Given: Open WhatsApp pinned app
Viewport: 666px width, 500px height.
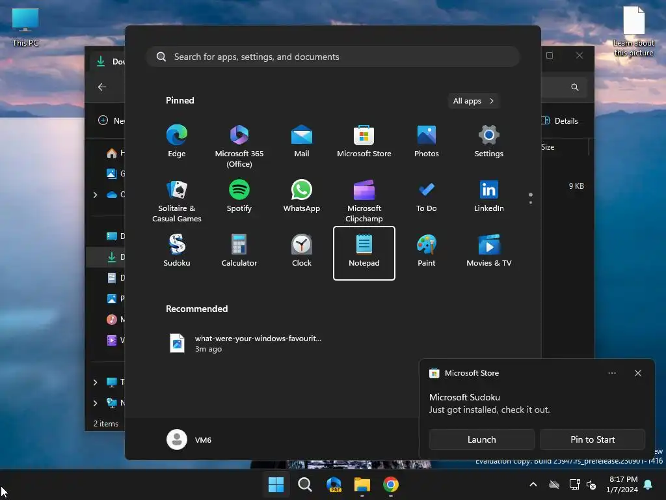Looking at the screenshot, I should (x=302, y=196).
